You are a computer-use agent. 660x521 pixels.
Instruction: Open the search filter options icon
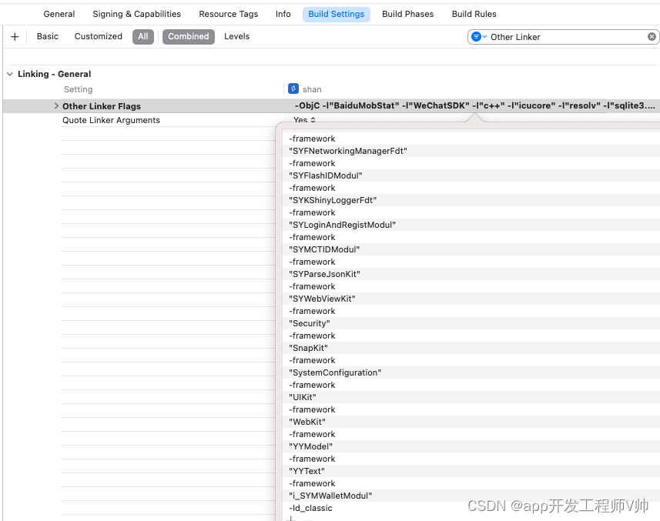tap(478, 37)
